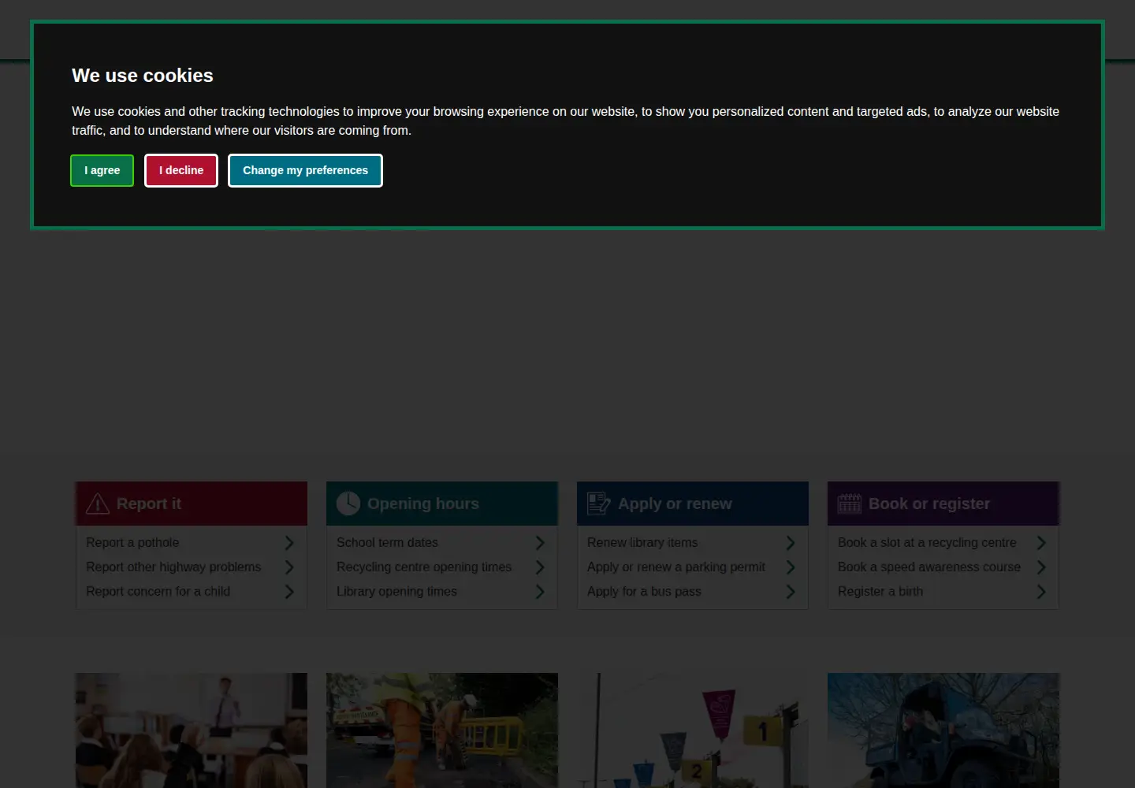Open Change my preferences
Screen dimensions: 1135x788
[305, 170]
